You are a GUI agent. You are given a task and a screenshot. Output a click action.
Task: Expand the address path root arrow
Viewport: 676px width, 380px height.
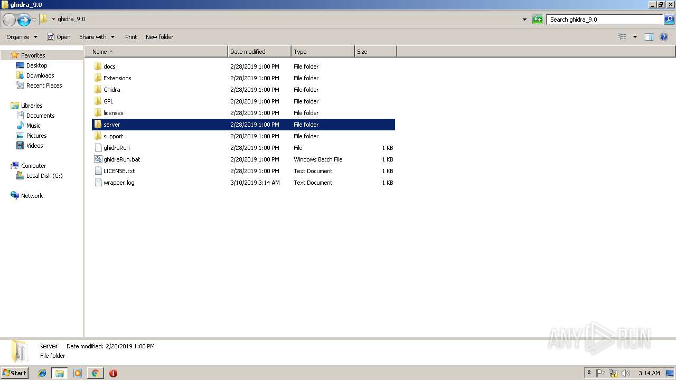tap(53, 20)
